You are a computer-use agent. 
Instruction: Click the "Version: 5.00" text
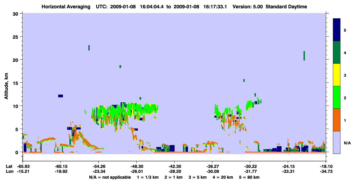pyautogui.click(x=248, y=7)
